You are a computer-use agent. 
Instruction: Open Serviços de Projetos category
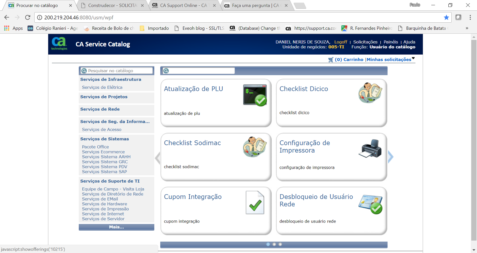pos(104,97)
